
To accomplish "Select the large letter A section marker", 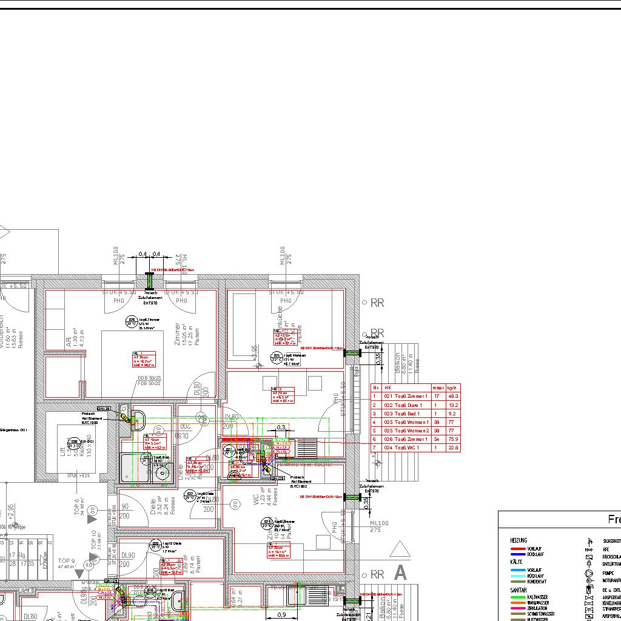I will point(400,572).
